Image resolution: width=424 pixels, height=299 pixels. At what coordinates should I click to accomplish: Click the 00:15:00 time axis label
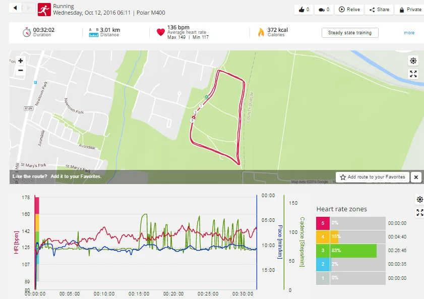click(x=139, y=294)
